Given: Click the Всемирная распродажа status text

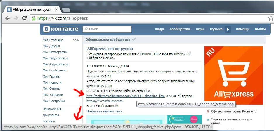Looking at the screenshot, I should pyautogui.click(x=139, y=56).
